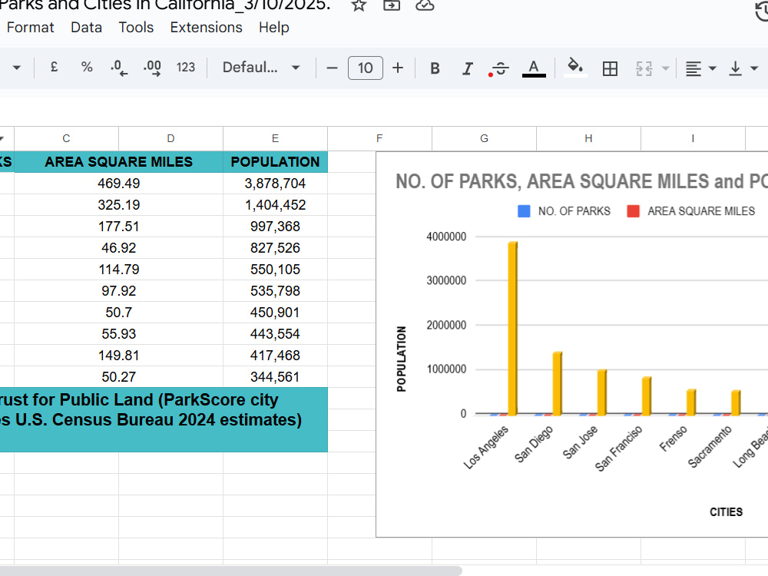Open more number formats (123)

coord(186,67)
